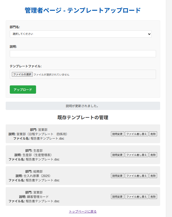
Task: Click ファイル差し替え for 仕入れ原票 entry
Action: click(136, 176)
